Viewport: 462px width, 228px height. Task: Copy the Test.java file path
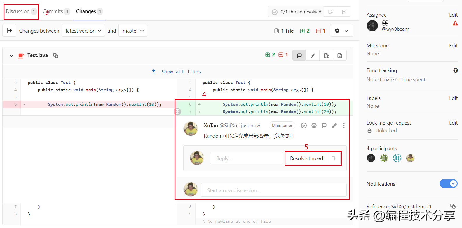(56, 55)
